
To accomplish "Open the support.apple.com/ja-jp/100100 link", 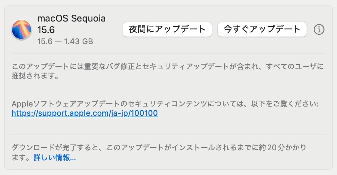I will tap(85, 113).
